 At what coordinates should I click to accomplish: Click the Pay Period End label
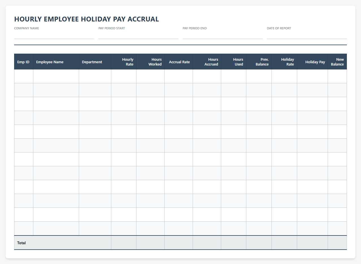(195, 28)
